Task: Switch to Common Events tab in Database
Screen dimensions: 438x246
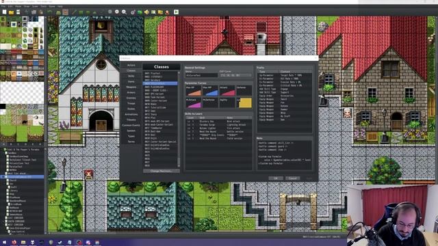Action: pyautogui.click(x=131, y=125)
